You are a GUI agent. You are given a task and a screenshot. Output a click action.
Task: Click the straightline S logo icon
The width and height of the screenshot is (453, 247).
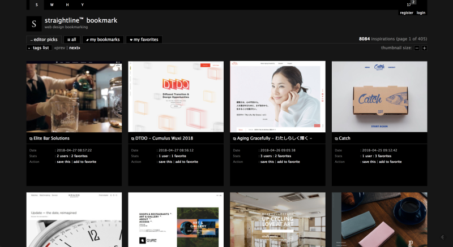[34, 24]
